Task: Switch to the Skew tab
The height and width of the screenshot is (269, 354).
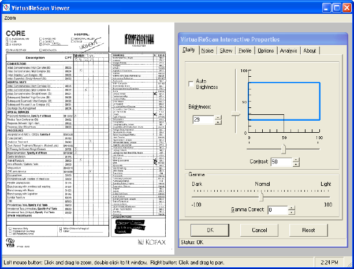Action: point(226,51)
